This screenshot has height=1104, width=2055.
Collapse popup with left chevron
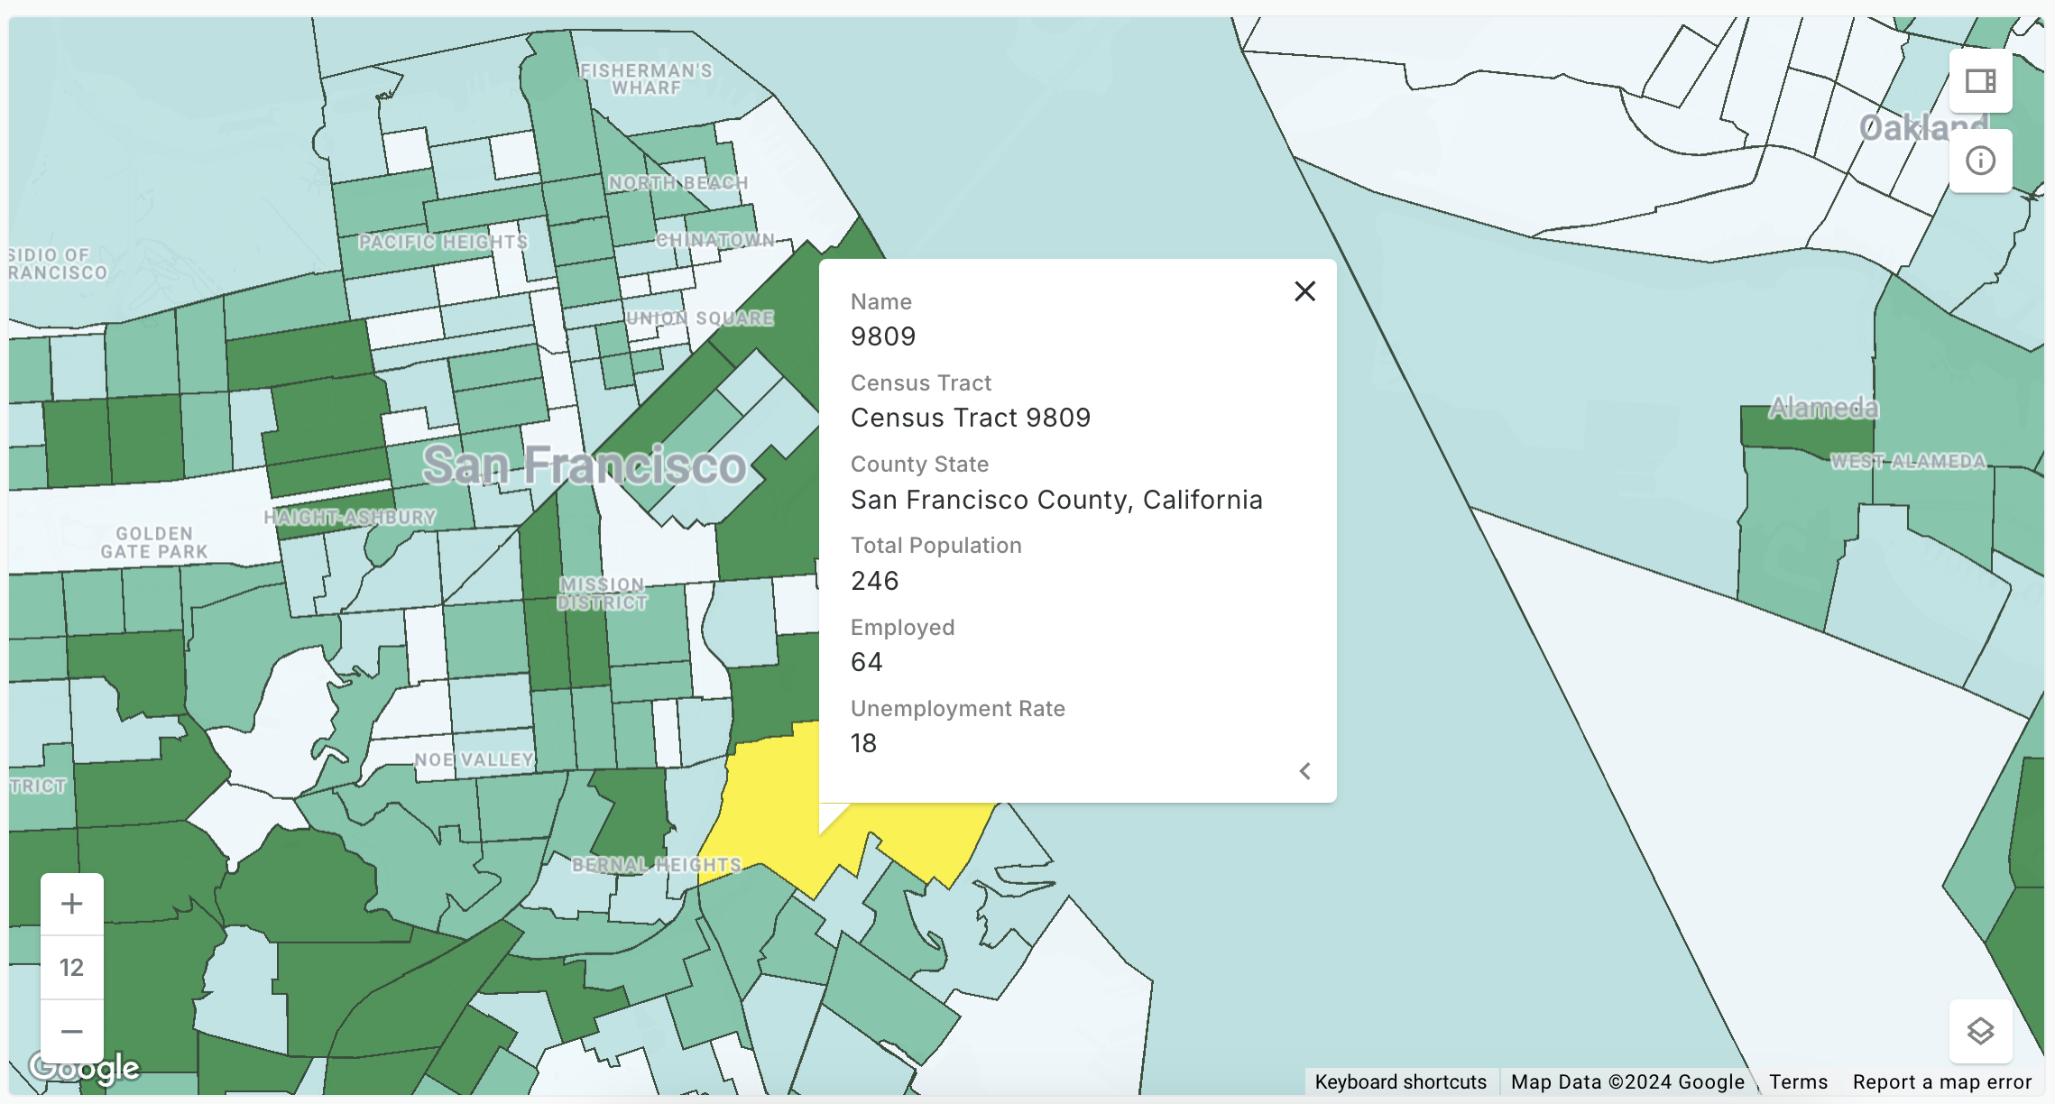tap(1304, 771)
